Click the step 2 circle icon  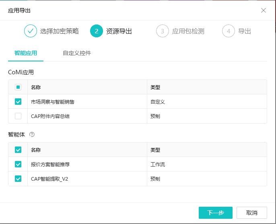coord(97,31)
